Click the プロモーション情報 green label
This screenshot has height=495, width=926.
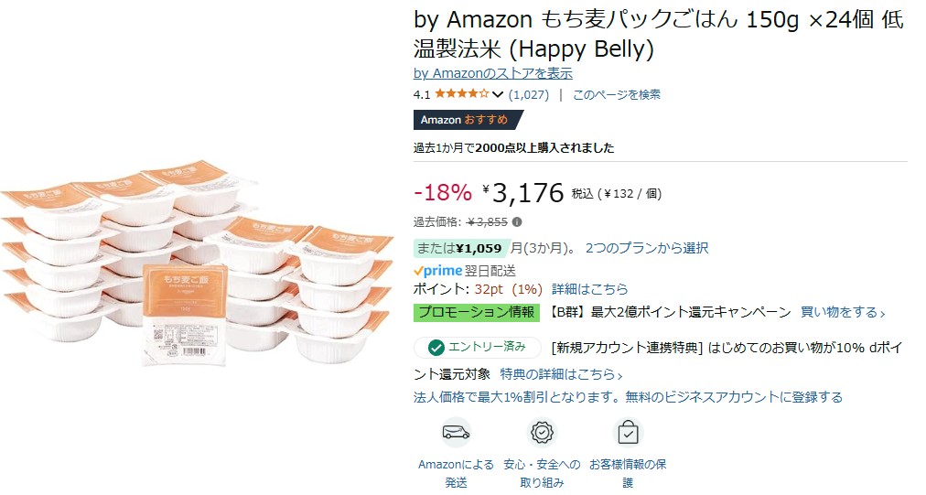(x=477, y=312)
